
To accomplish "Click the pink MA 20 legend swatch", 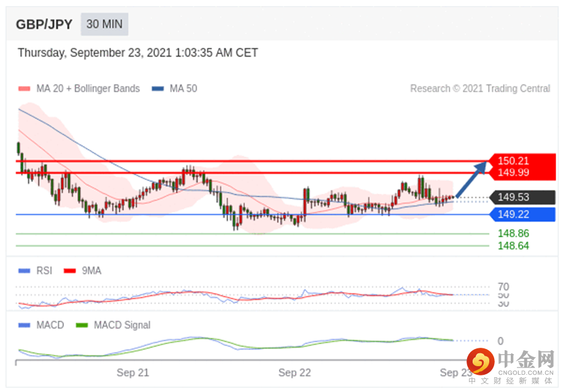I will [x=24, y=88].
